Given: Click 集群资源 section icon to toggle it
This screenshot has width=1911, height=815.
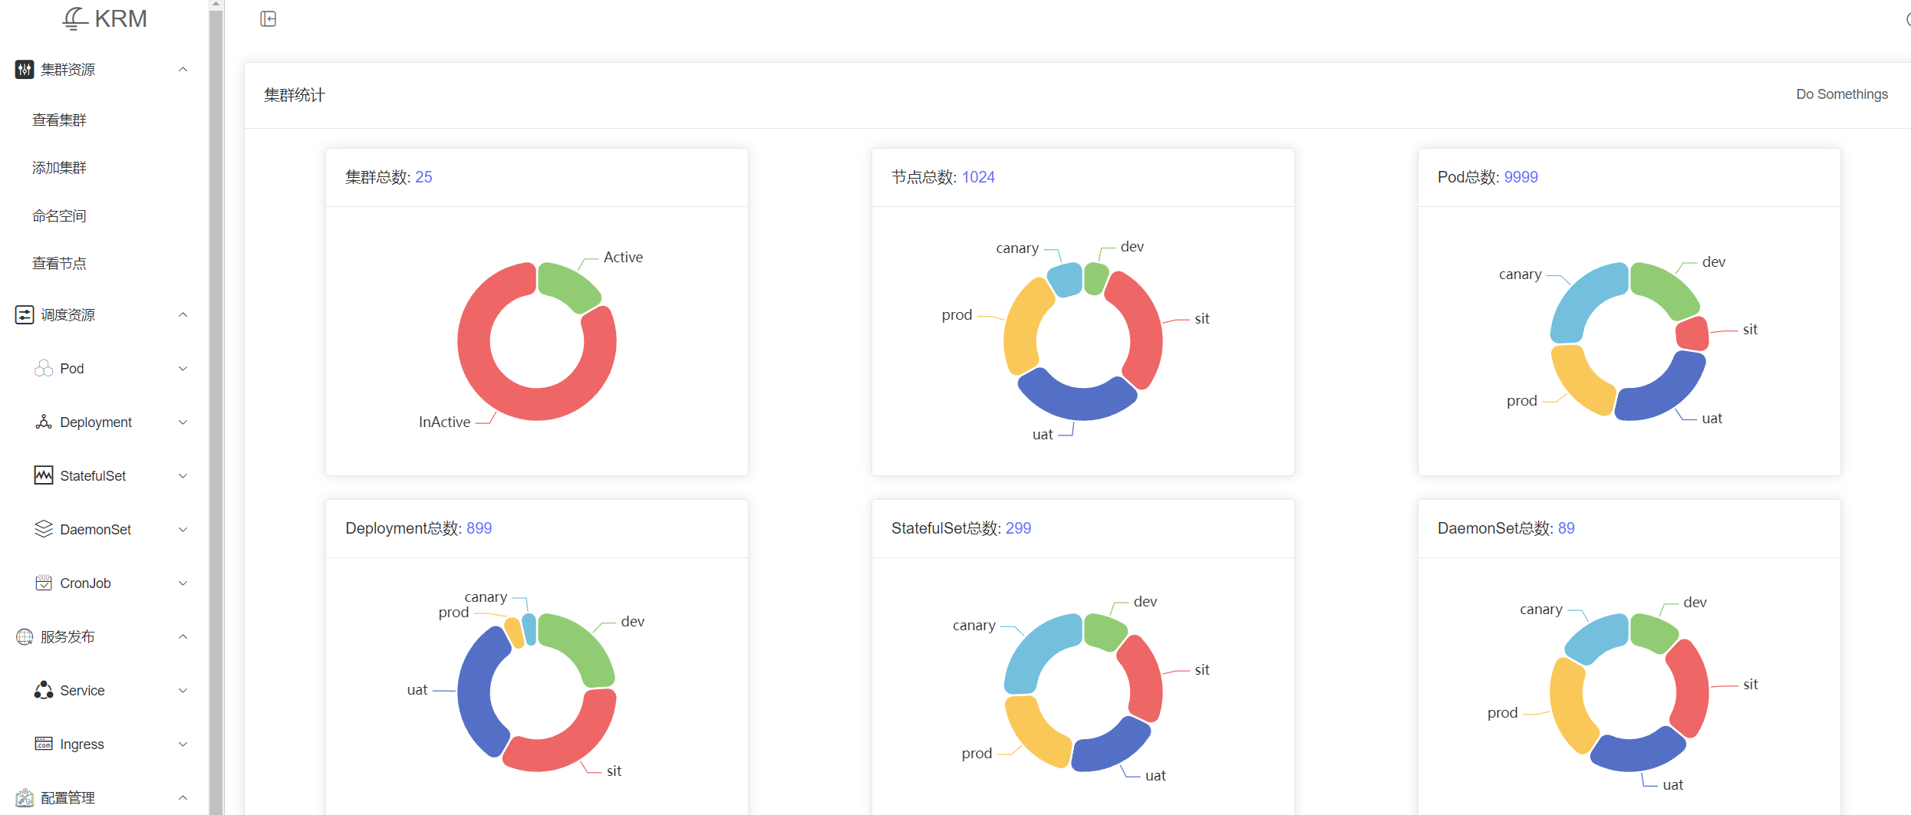Looking at the screenshot, I should (x=24, y=69).
